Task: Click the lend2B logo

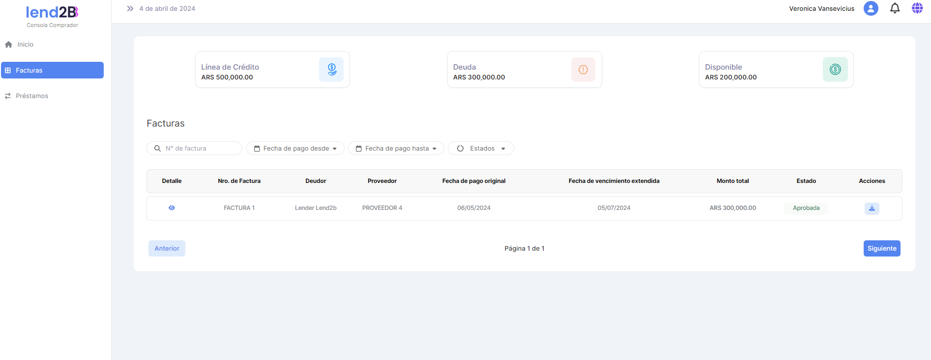Action: pos(52,12)
